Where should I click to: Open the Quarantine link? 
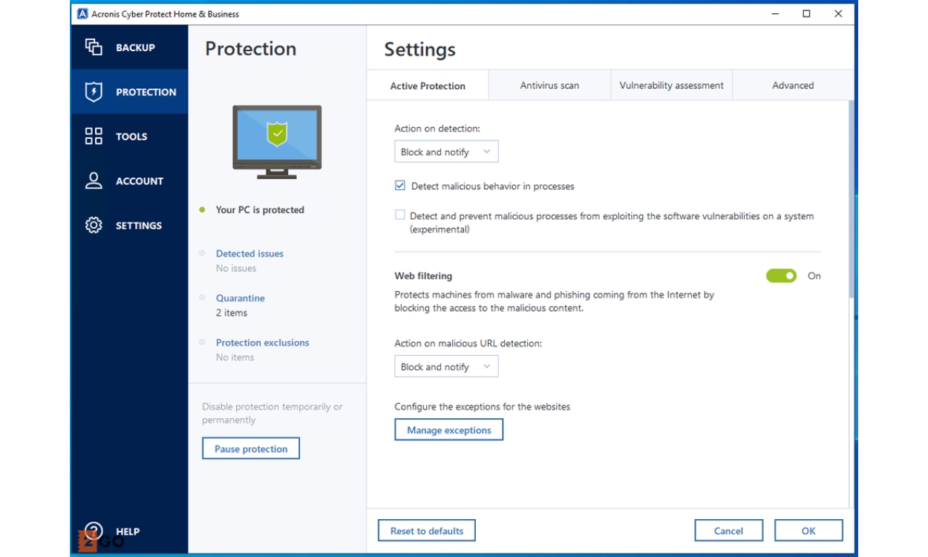coord(240,299)
